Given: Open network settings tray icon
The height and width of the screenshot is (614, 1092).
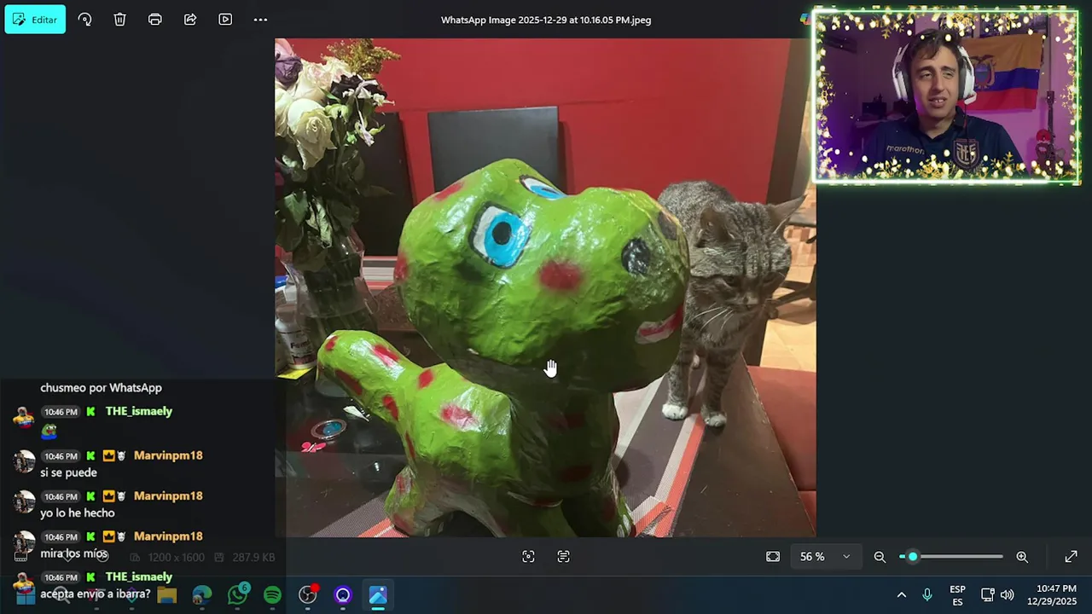Looking at the screenshot, I should (x=987, y=594).
